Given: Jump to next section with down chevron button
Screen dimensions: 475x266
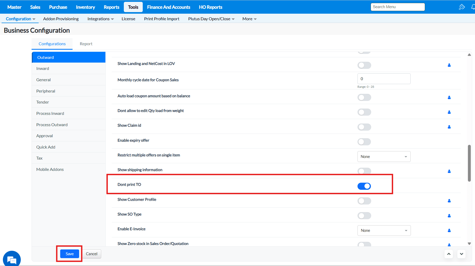Looking at the screenshot, I should click(x=461, y=254).
